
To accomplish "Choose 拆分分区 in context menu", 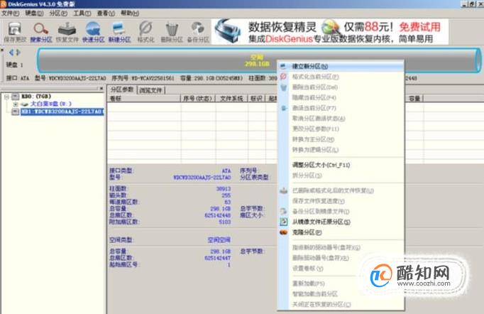I will coord(341,175).
